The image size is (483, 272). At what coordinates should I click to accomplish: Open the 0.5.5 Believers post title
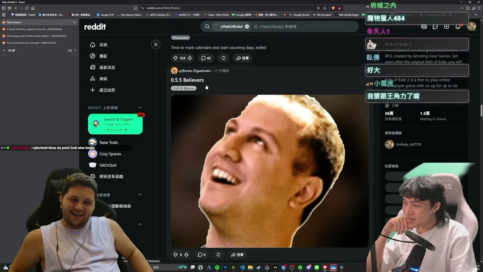coord(187,80)
